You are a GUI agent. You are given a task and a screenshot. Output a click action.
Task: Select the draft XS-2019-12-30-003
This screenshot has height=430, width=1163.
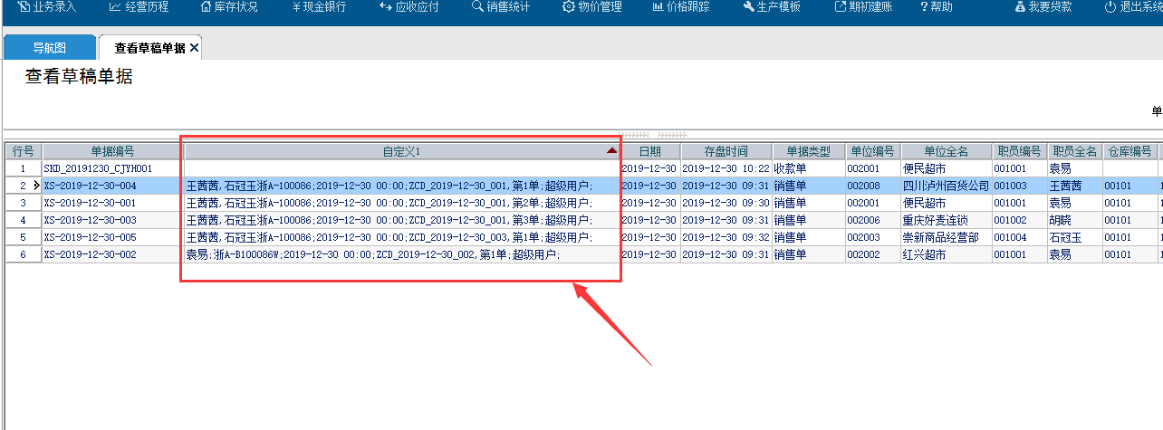(x=112, y=220)
